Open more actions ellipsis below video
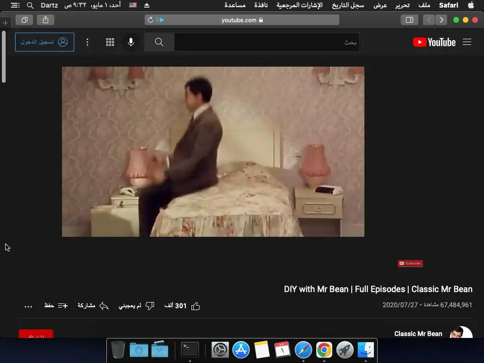484x363 pixels. (28, 306)
